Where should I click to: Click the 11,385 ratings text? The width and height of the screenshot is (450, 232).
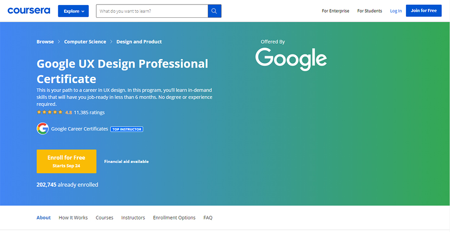89,112
